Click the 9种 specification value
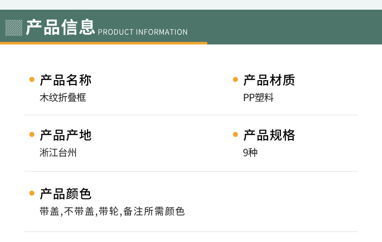Image resolution: width=382 pixels, height=242 pixels. [250, 153]
